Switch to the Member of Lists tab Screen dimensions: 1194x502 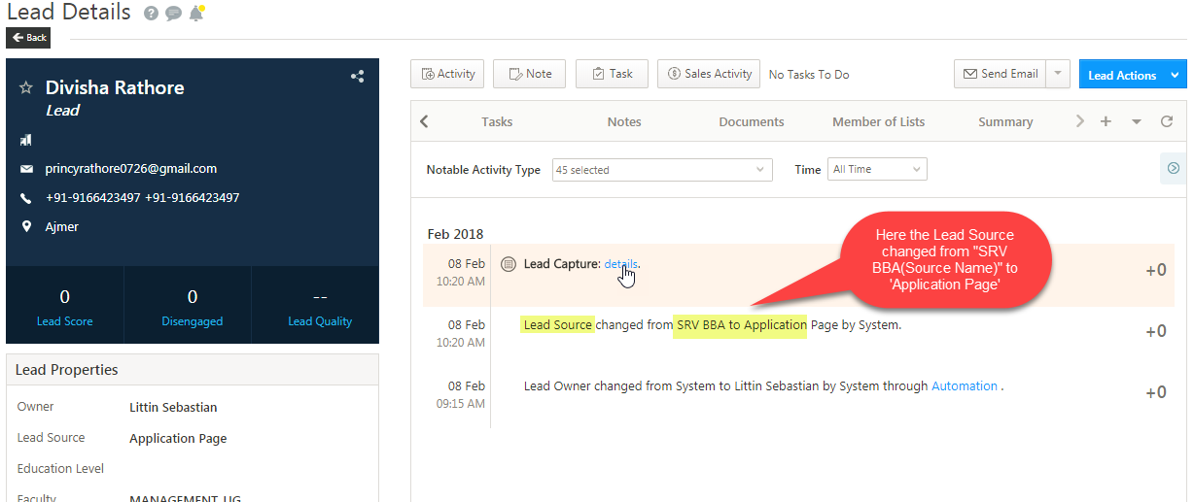tap(878, 122)
